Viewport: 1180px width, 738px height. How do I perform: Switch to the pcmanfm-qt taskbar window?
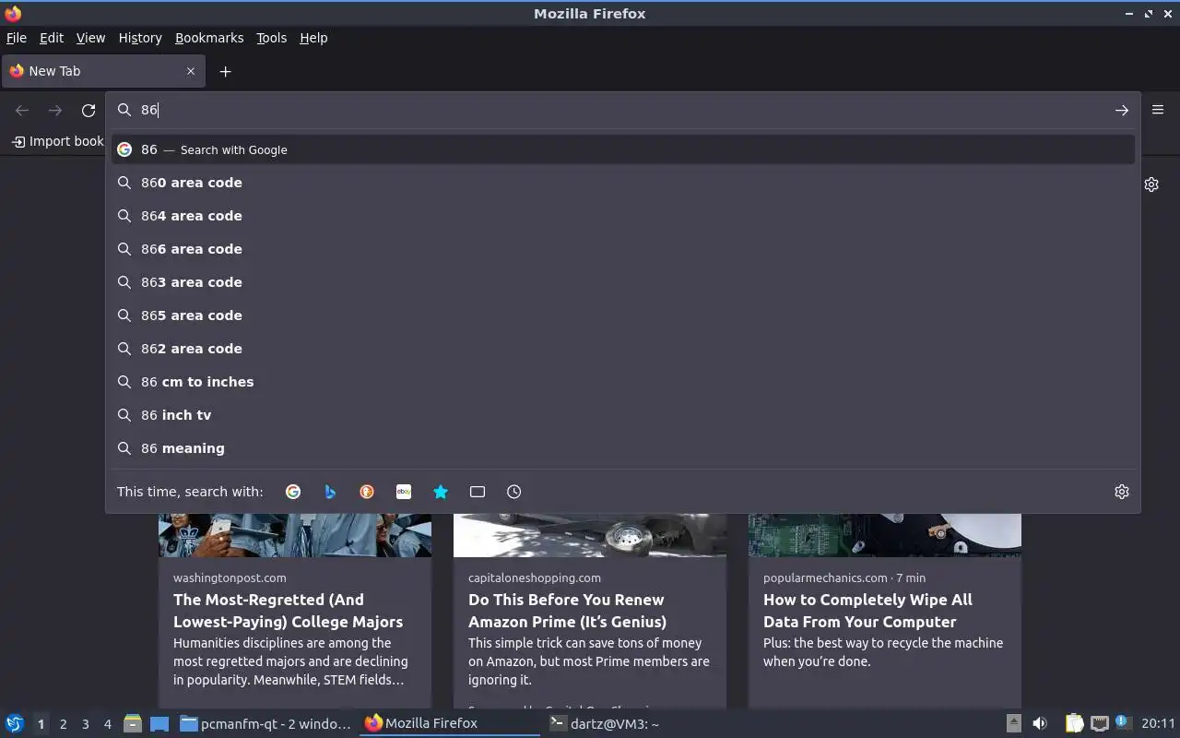point(265,723)
